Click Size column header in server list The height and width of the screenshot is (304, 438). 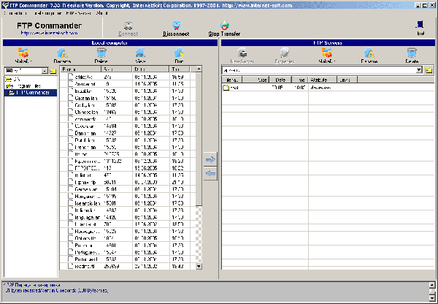coord(255,80)
